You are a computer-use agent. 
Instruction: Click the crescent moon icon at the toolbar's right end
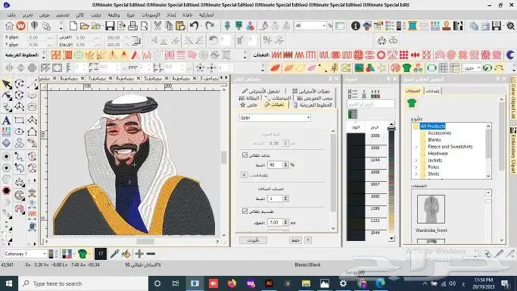tap(510, 55)
